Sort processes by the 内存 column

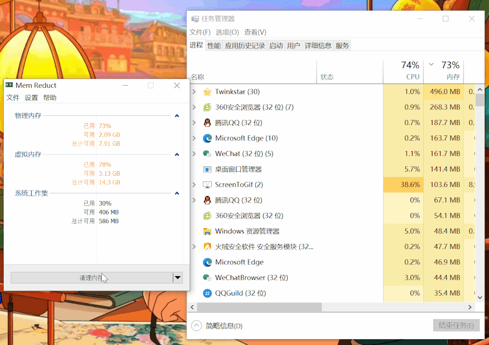[443, 71]
